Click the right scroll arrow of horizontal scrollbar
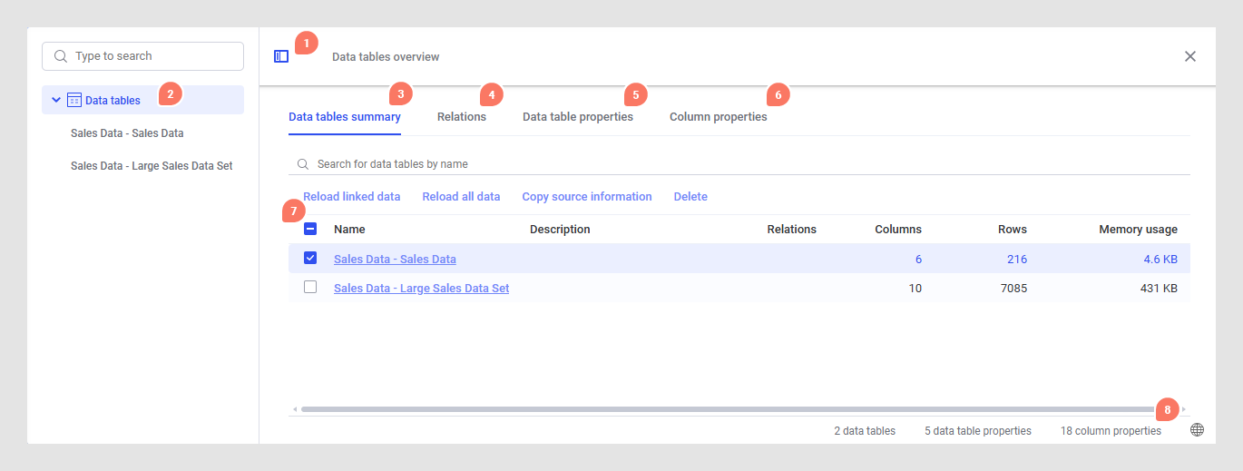Screen dimensions: 1243x471 pos(1183,409)
